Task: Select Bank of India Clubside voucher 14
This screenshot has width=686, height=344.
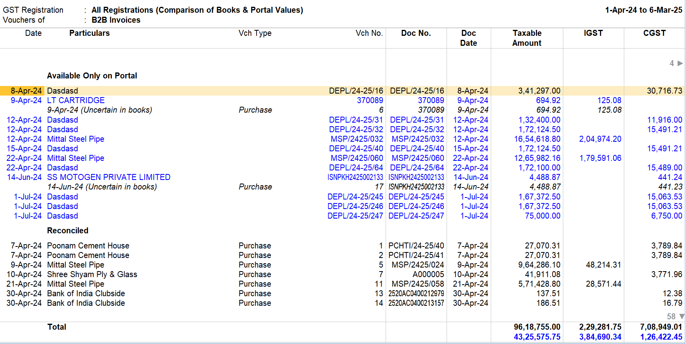Action: tap(343, 303)
